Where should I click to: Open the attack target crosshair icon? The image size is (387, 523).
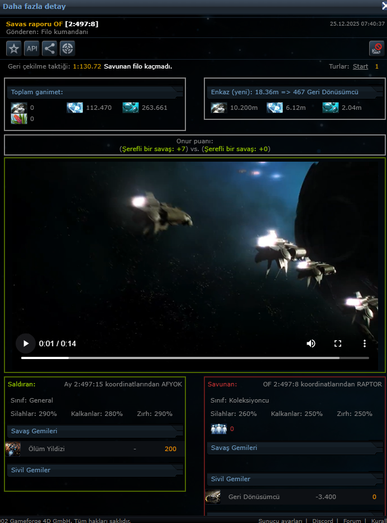67,49
